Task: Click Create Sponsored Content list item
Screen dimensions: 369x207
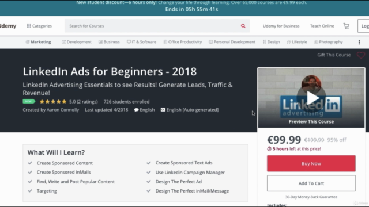Action: tap(65, 163)
